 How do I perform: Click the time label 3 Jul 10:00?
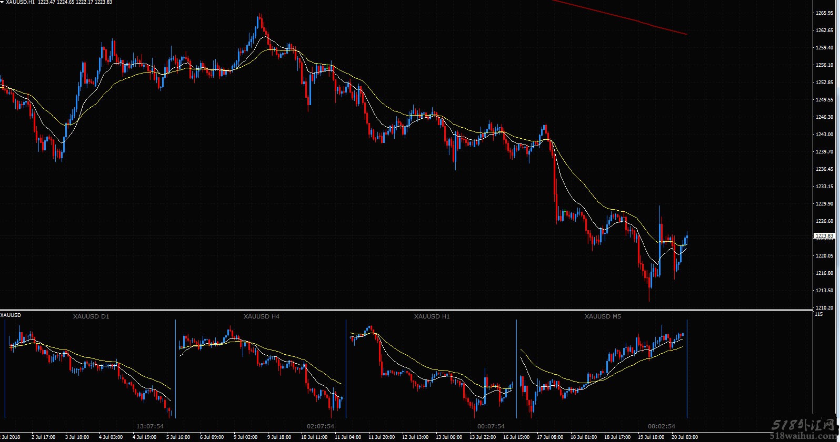pyautogui.click(x=77, y=437)
